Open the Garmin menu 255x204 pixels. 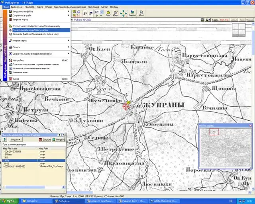[x=104, y=7]
